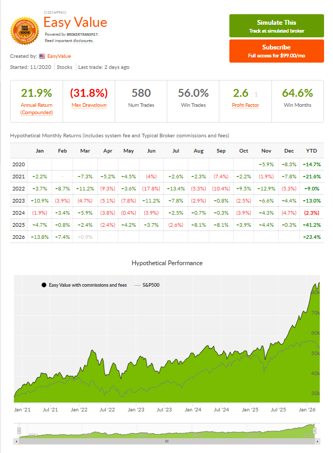Subscribe for $99.00 per month
This screenshot has width=333, height=453.
tap(276, 51)
